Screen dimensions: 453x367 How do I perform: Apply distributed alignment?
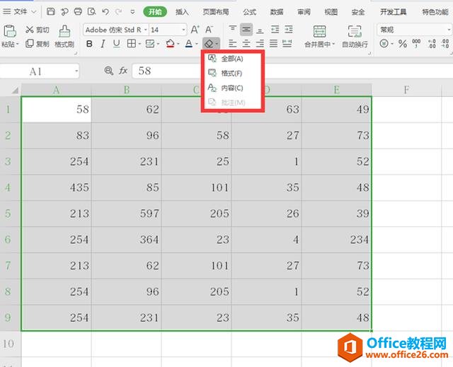[287, 44]
